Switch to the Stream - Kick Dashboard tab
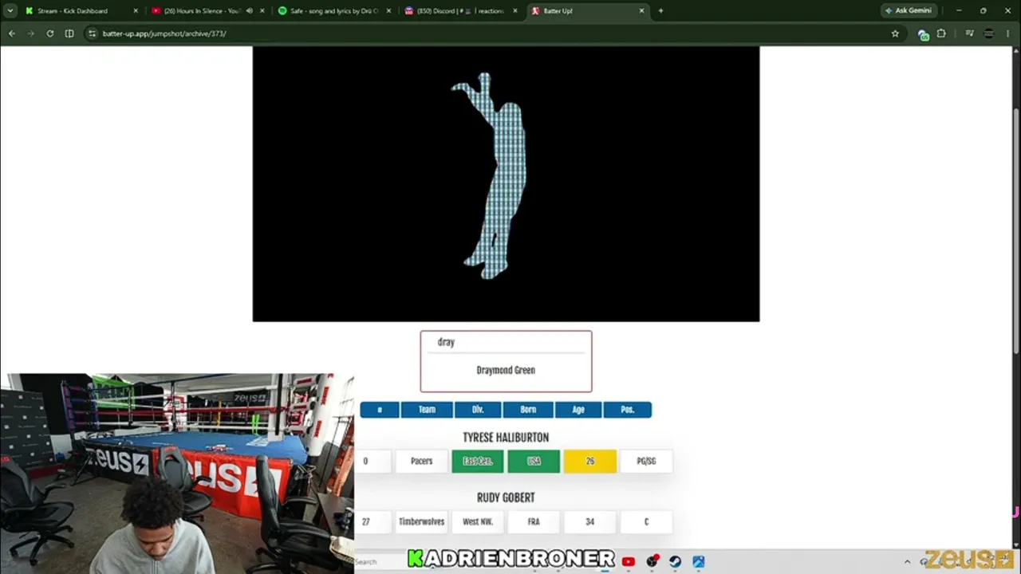The height and width of the screenshot is (574, 1021). pos(73,11)
